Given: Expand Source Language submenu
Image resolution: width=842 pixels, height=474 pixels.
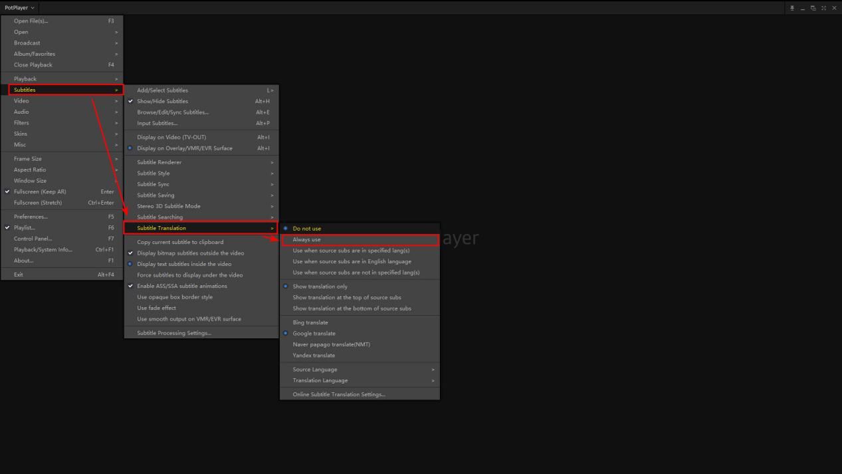Looking at the screenshot, I should point(360,369).
